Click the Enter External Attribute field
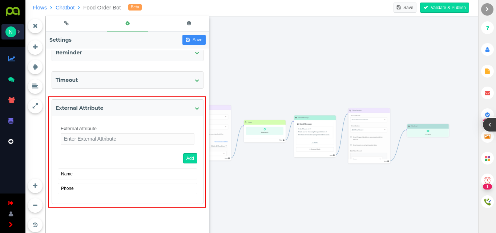The height and width of the screenshot is (233, 496). point(128,139)
